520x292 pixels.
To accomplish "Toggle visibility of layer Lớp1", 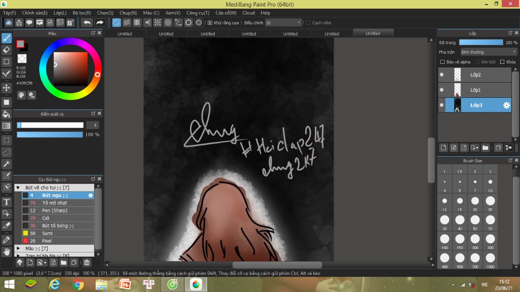I will (442, 90).
